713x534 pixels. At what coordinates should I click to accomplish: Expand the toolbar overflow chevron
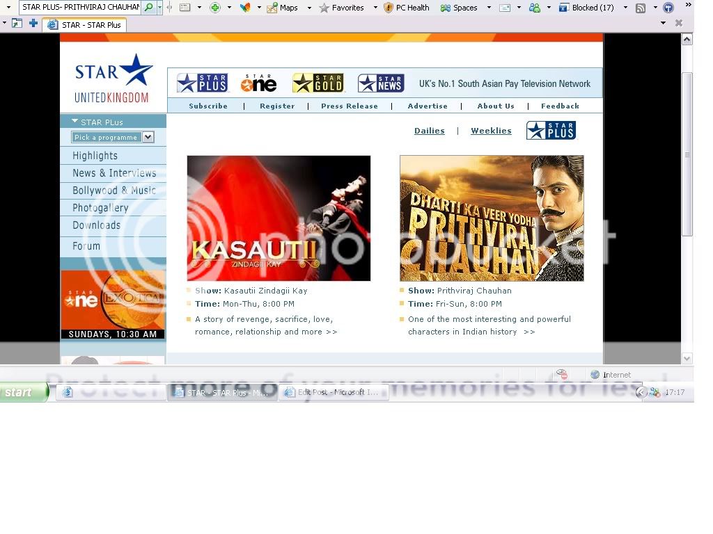688,5
